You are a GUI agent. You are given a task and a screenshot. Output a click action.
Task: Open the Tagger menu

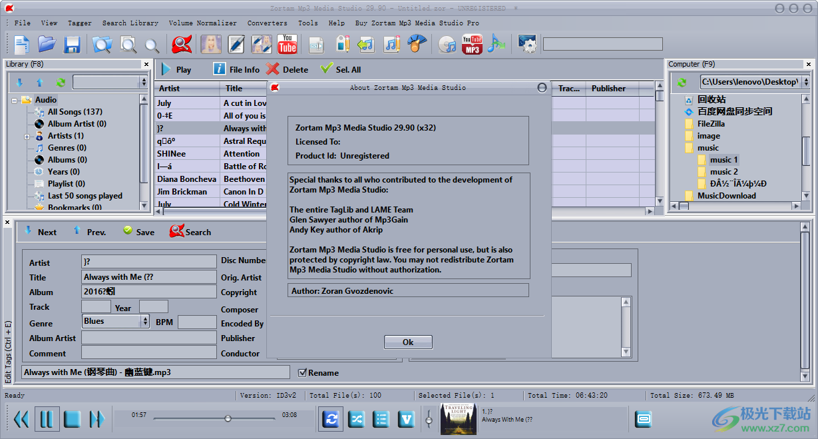[x=80, y=22]
